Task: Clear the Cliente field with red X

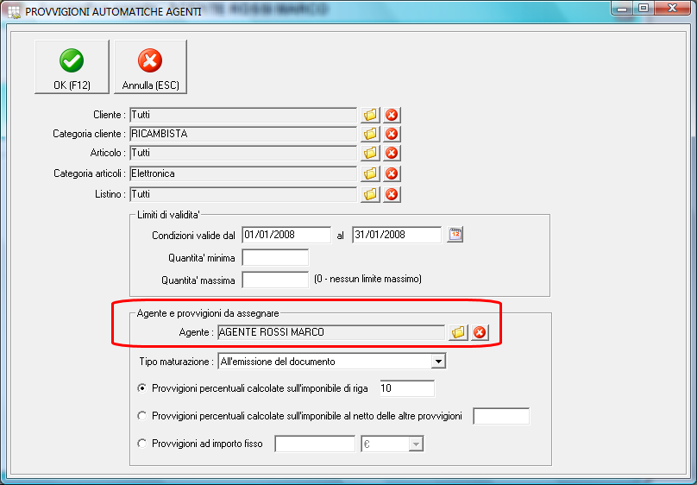Action: [x=392, y=115]
